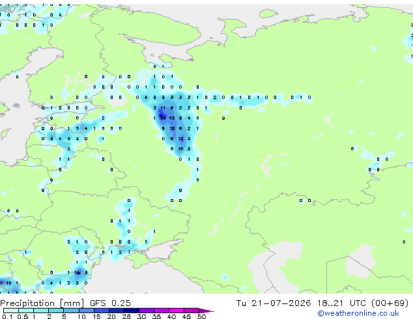The image size is (413, 319).
Task: Click the "35" legend label
Action: tap(156, 316)
